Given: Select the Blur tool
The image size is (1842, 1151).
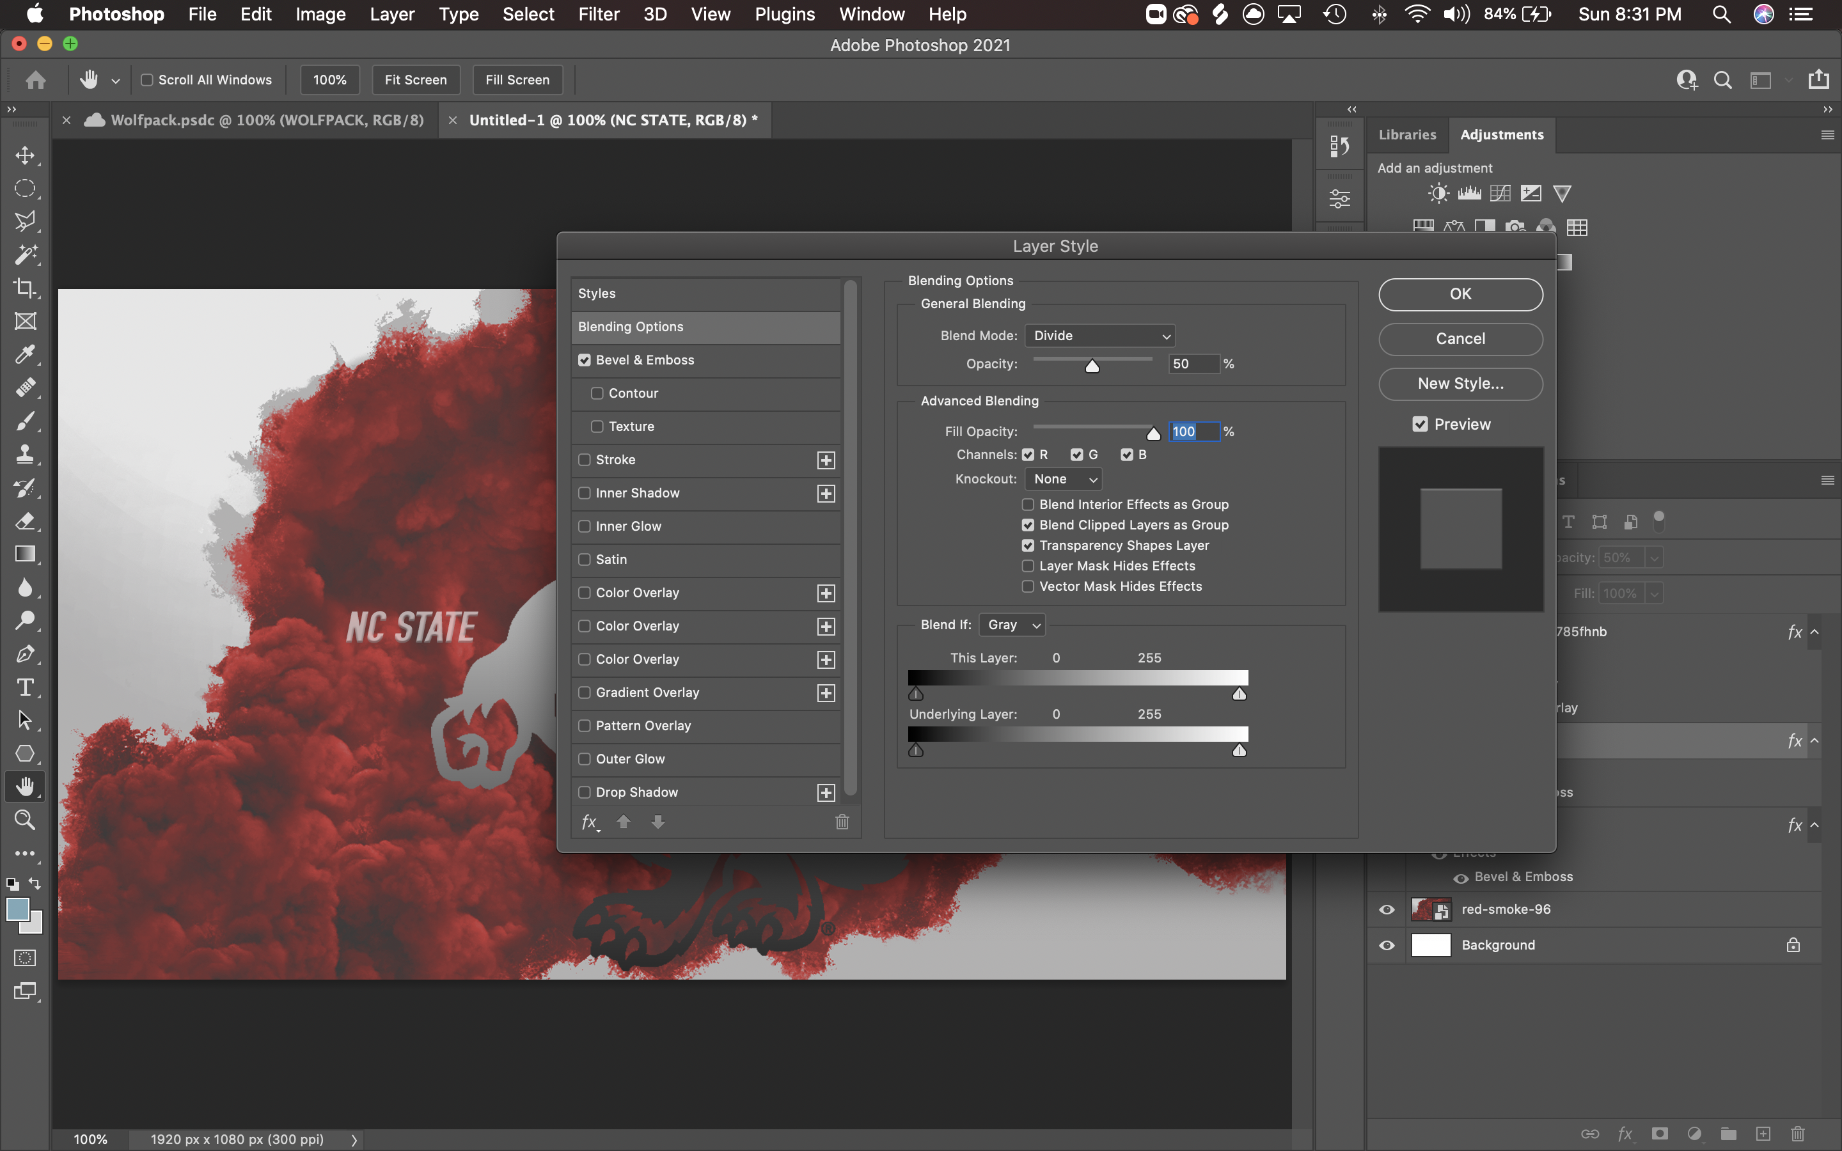Looking at the screenshot, I should coord(25,588).
